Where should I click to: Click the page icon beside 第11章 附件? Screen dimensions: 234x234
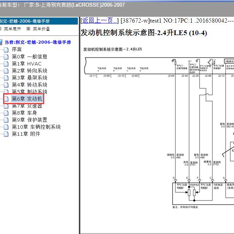click(x=6, y=134)
